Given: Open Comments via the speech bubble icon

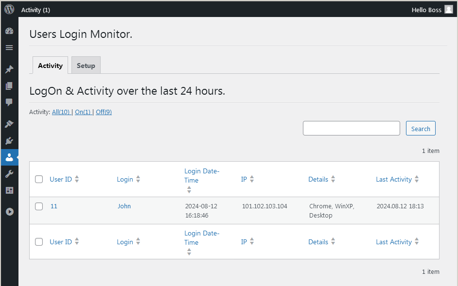Looking at the screenshot, I should tap(9, 102).
